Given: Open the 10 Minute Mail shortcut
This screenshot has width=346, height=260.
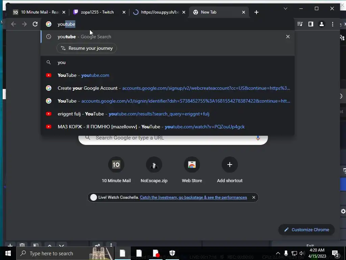Looking at the screenshot, I should 116,170.
